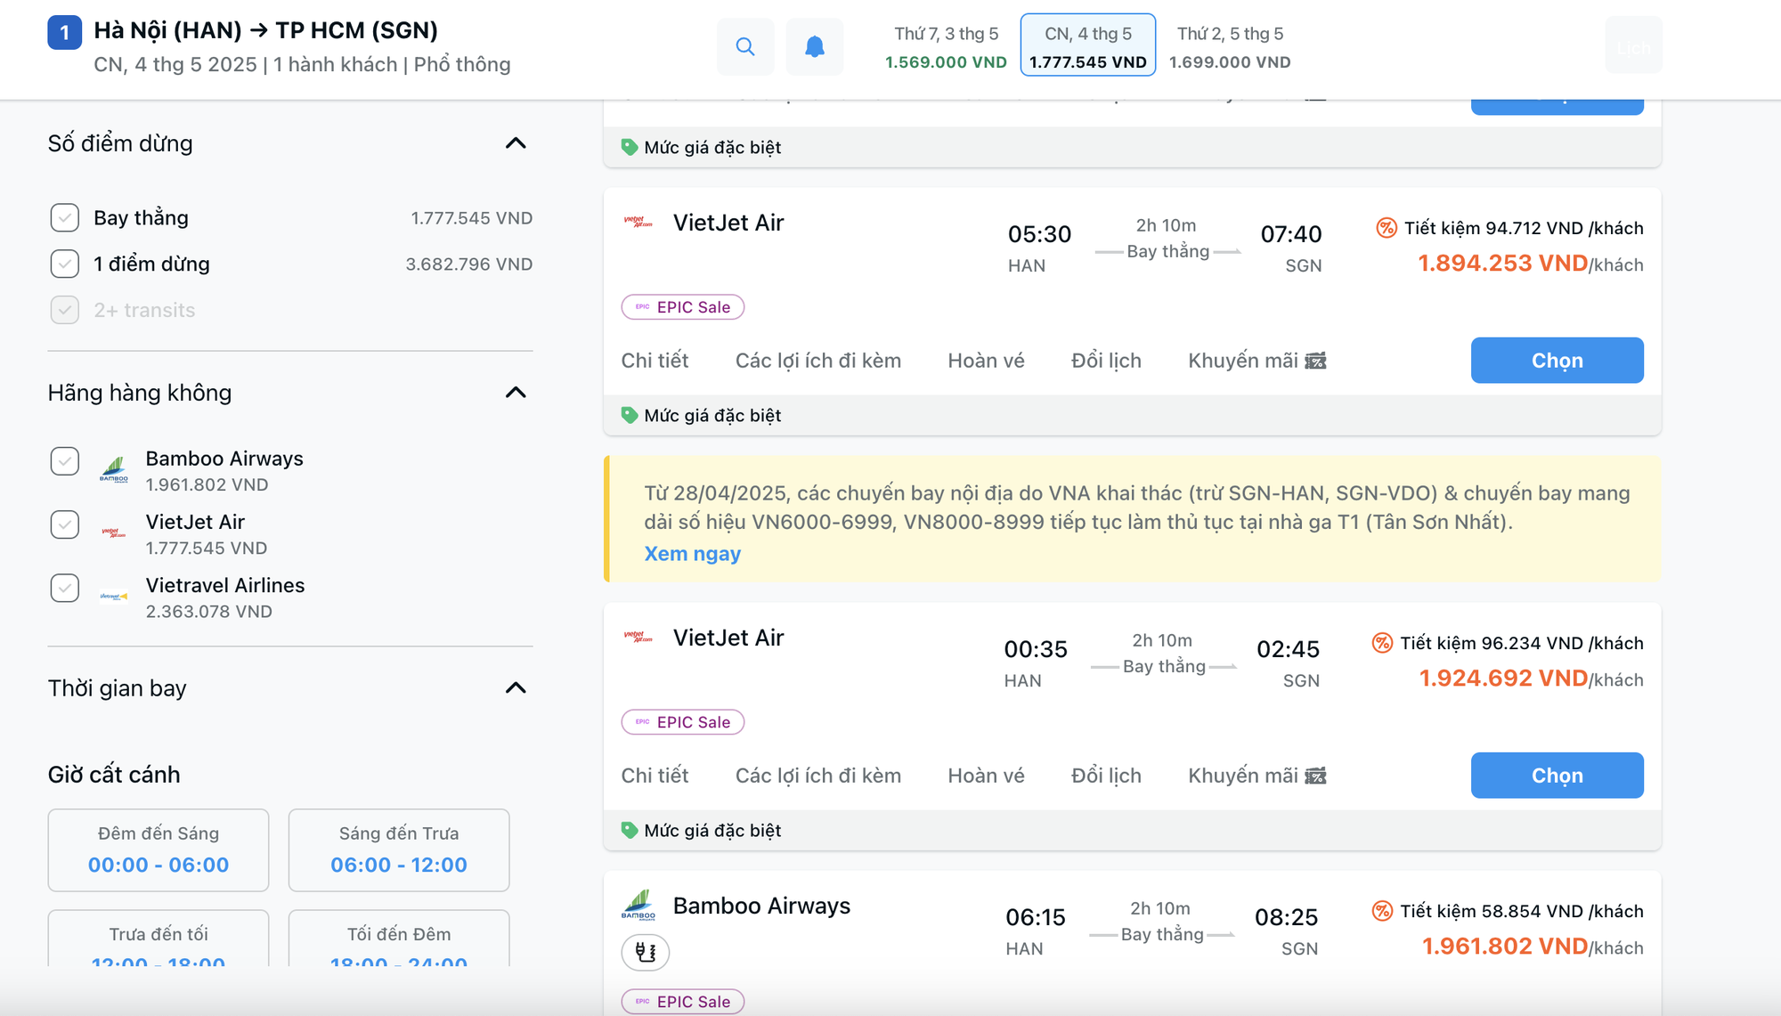1781x1016 pixels.
Task: Collapse the Thời gian bay section
Action: click(516, 688)
